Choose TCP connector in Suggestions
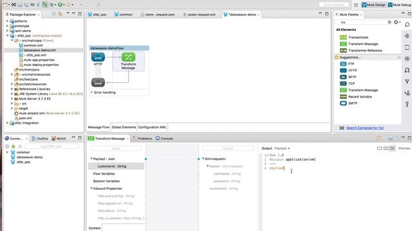Image resolution: width=412 pixels, height=231 pixels. point(347,83)
